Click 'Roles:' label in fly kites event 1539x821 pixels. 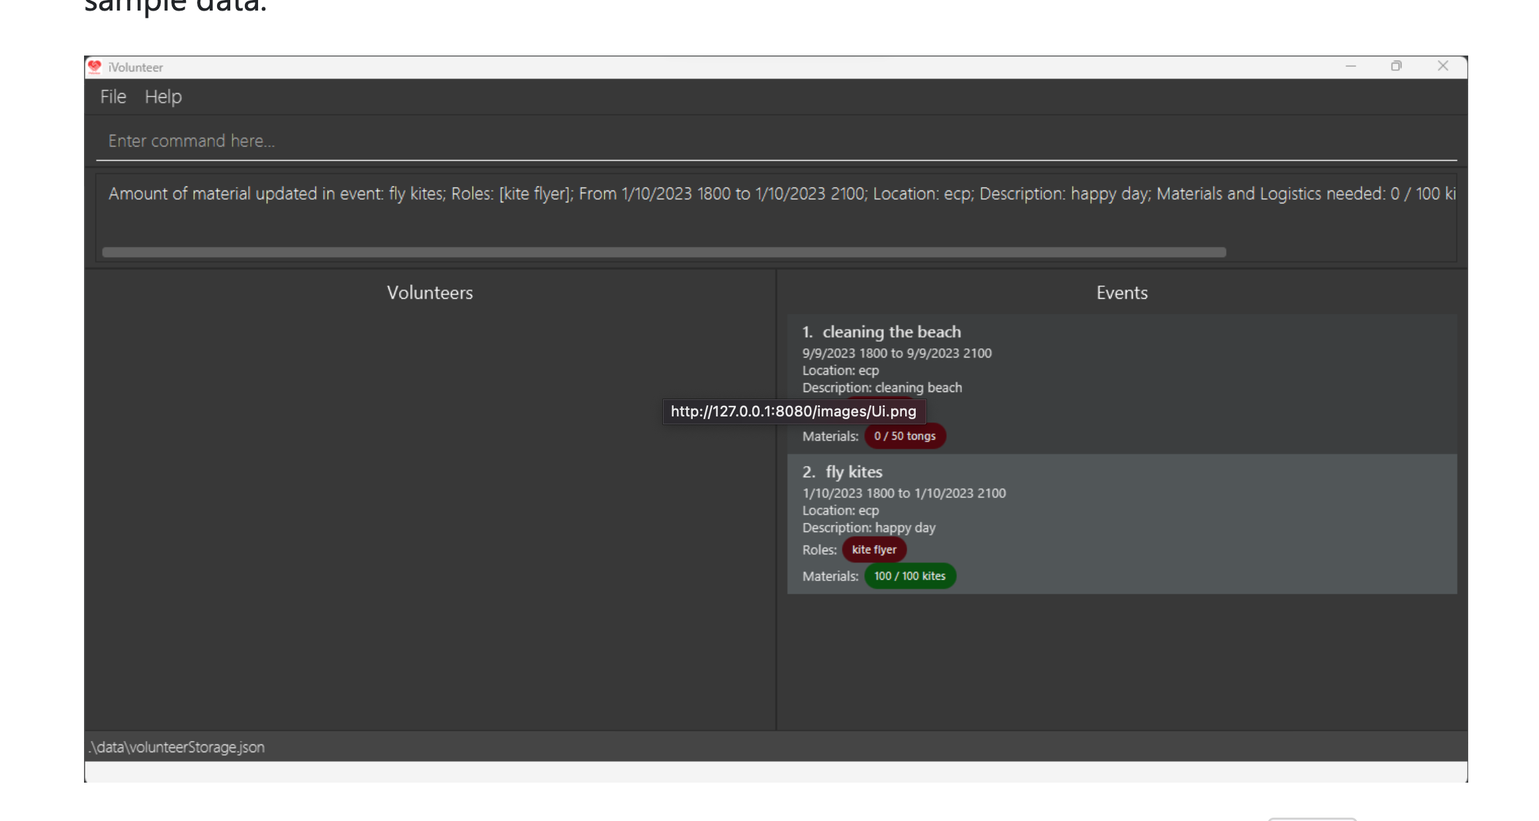819,550
